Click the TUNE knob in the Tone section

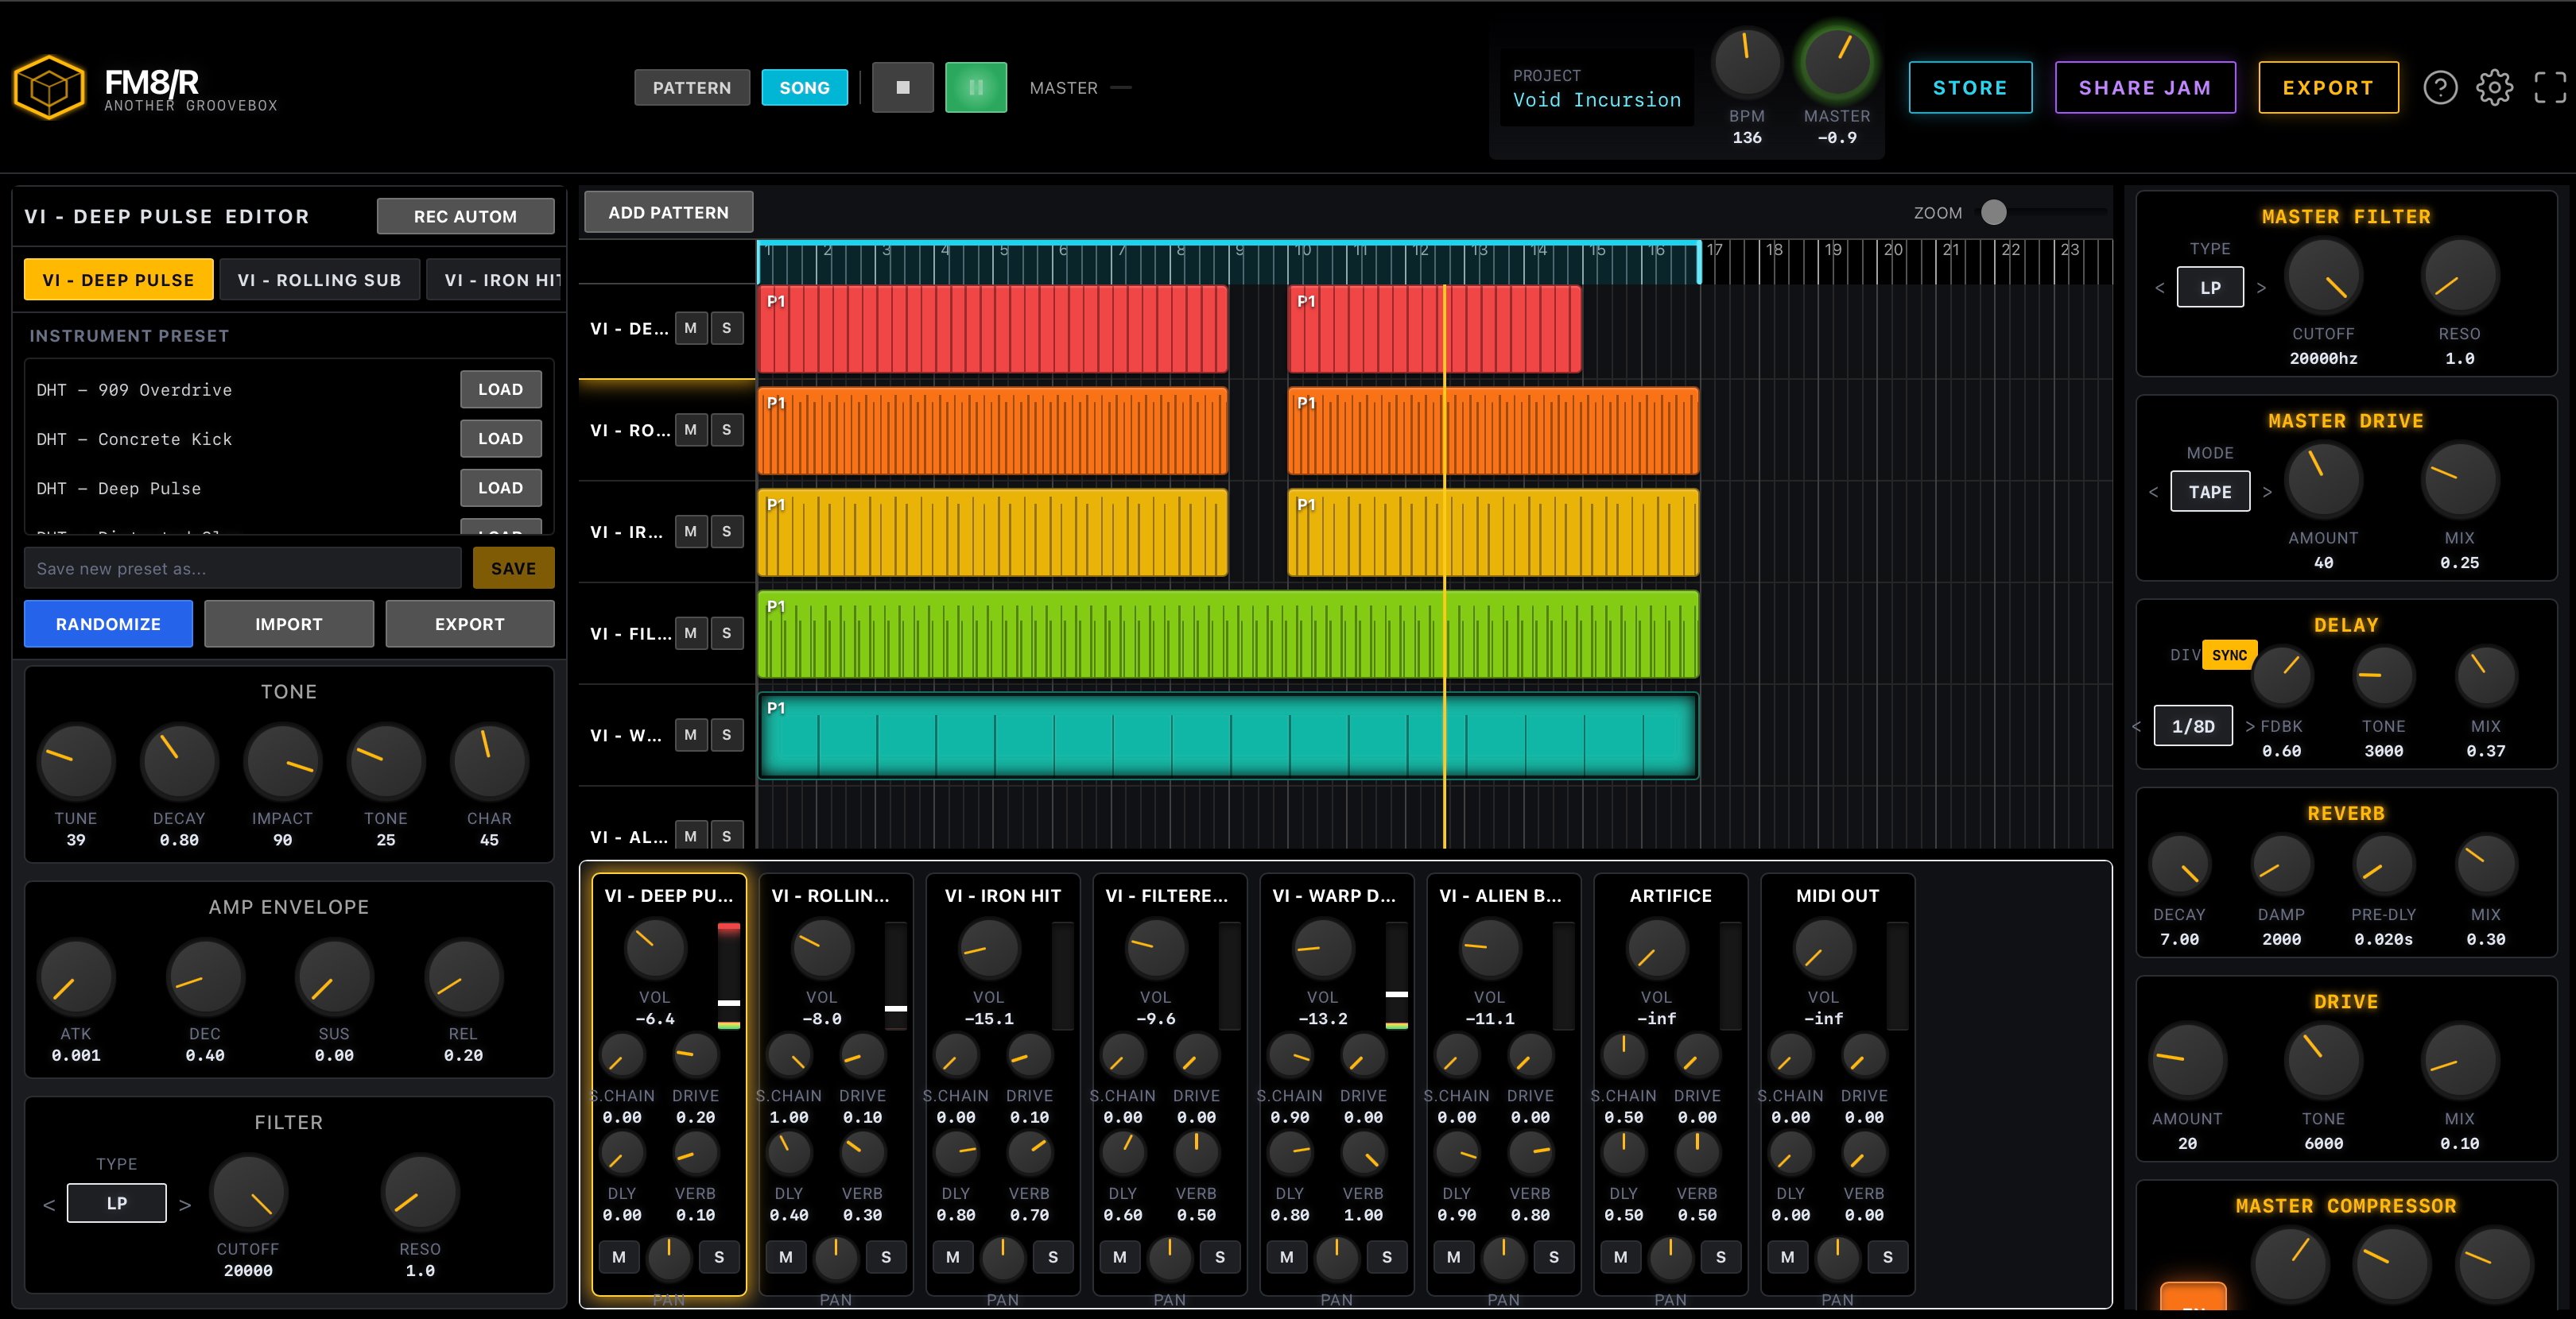(x=75, y=761)
